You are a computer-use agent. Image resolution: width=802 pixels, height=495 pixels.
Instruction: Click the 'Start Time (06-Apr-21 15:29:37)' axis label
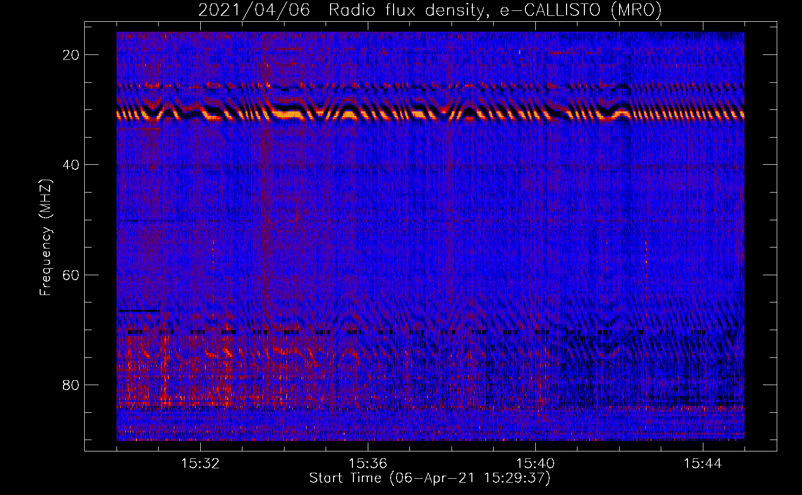pyautogui.click(x=430, y=478)
